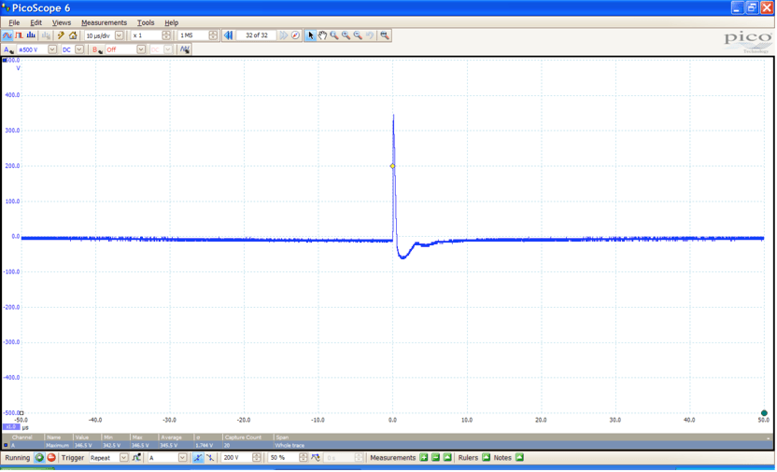The width and height of the screenshot is (777, 472).
Task: Open the trigger mode Repeat dropdown
Action: pyautogui.click(x=124, y=458)
